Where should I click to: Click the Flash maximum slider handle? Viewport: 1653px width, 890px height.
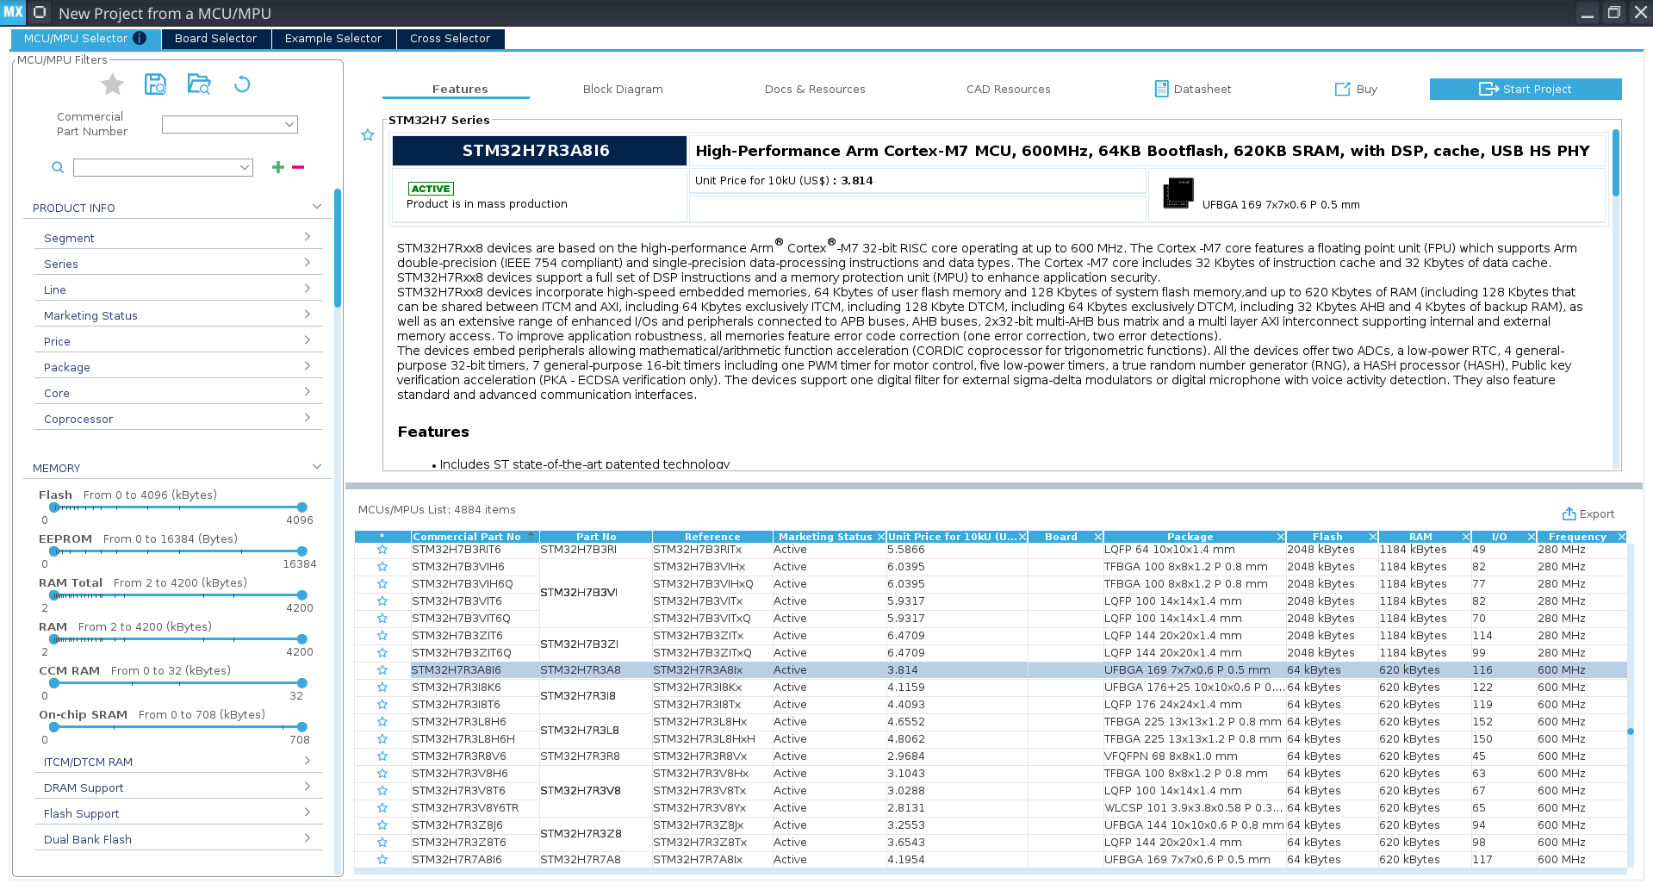301,507
